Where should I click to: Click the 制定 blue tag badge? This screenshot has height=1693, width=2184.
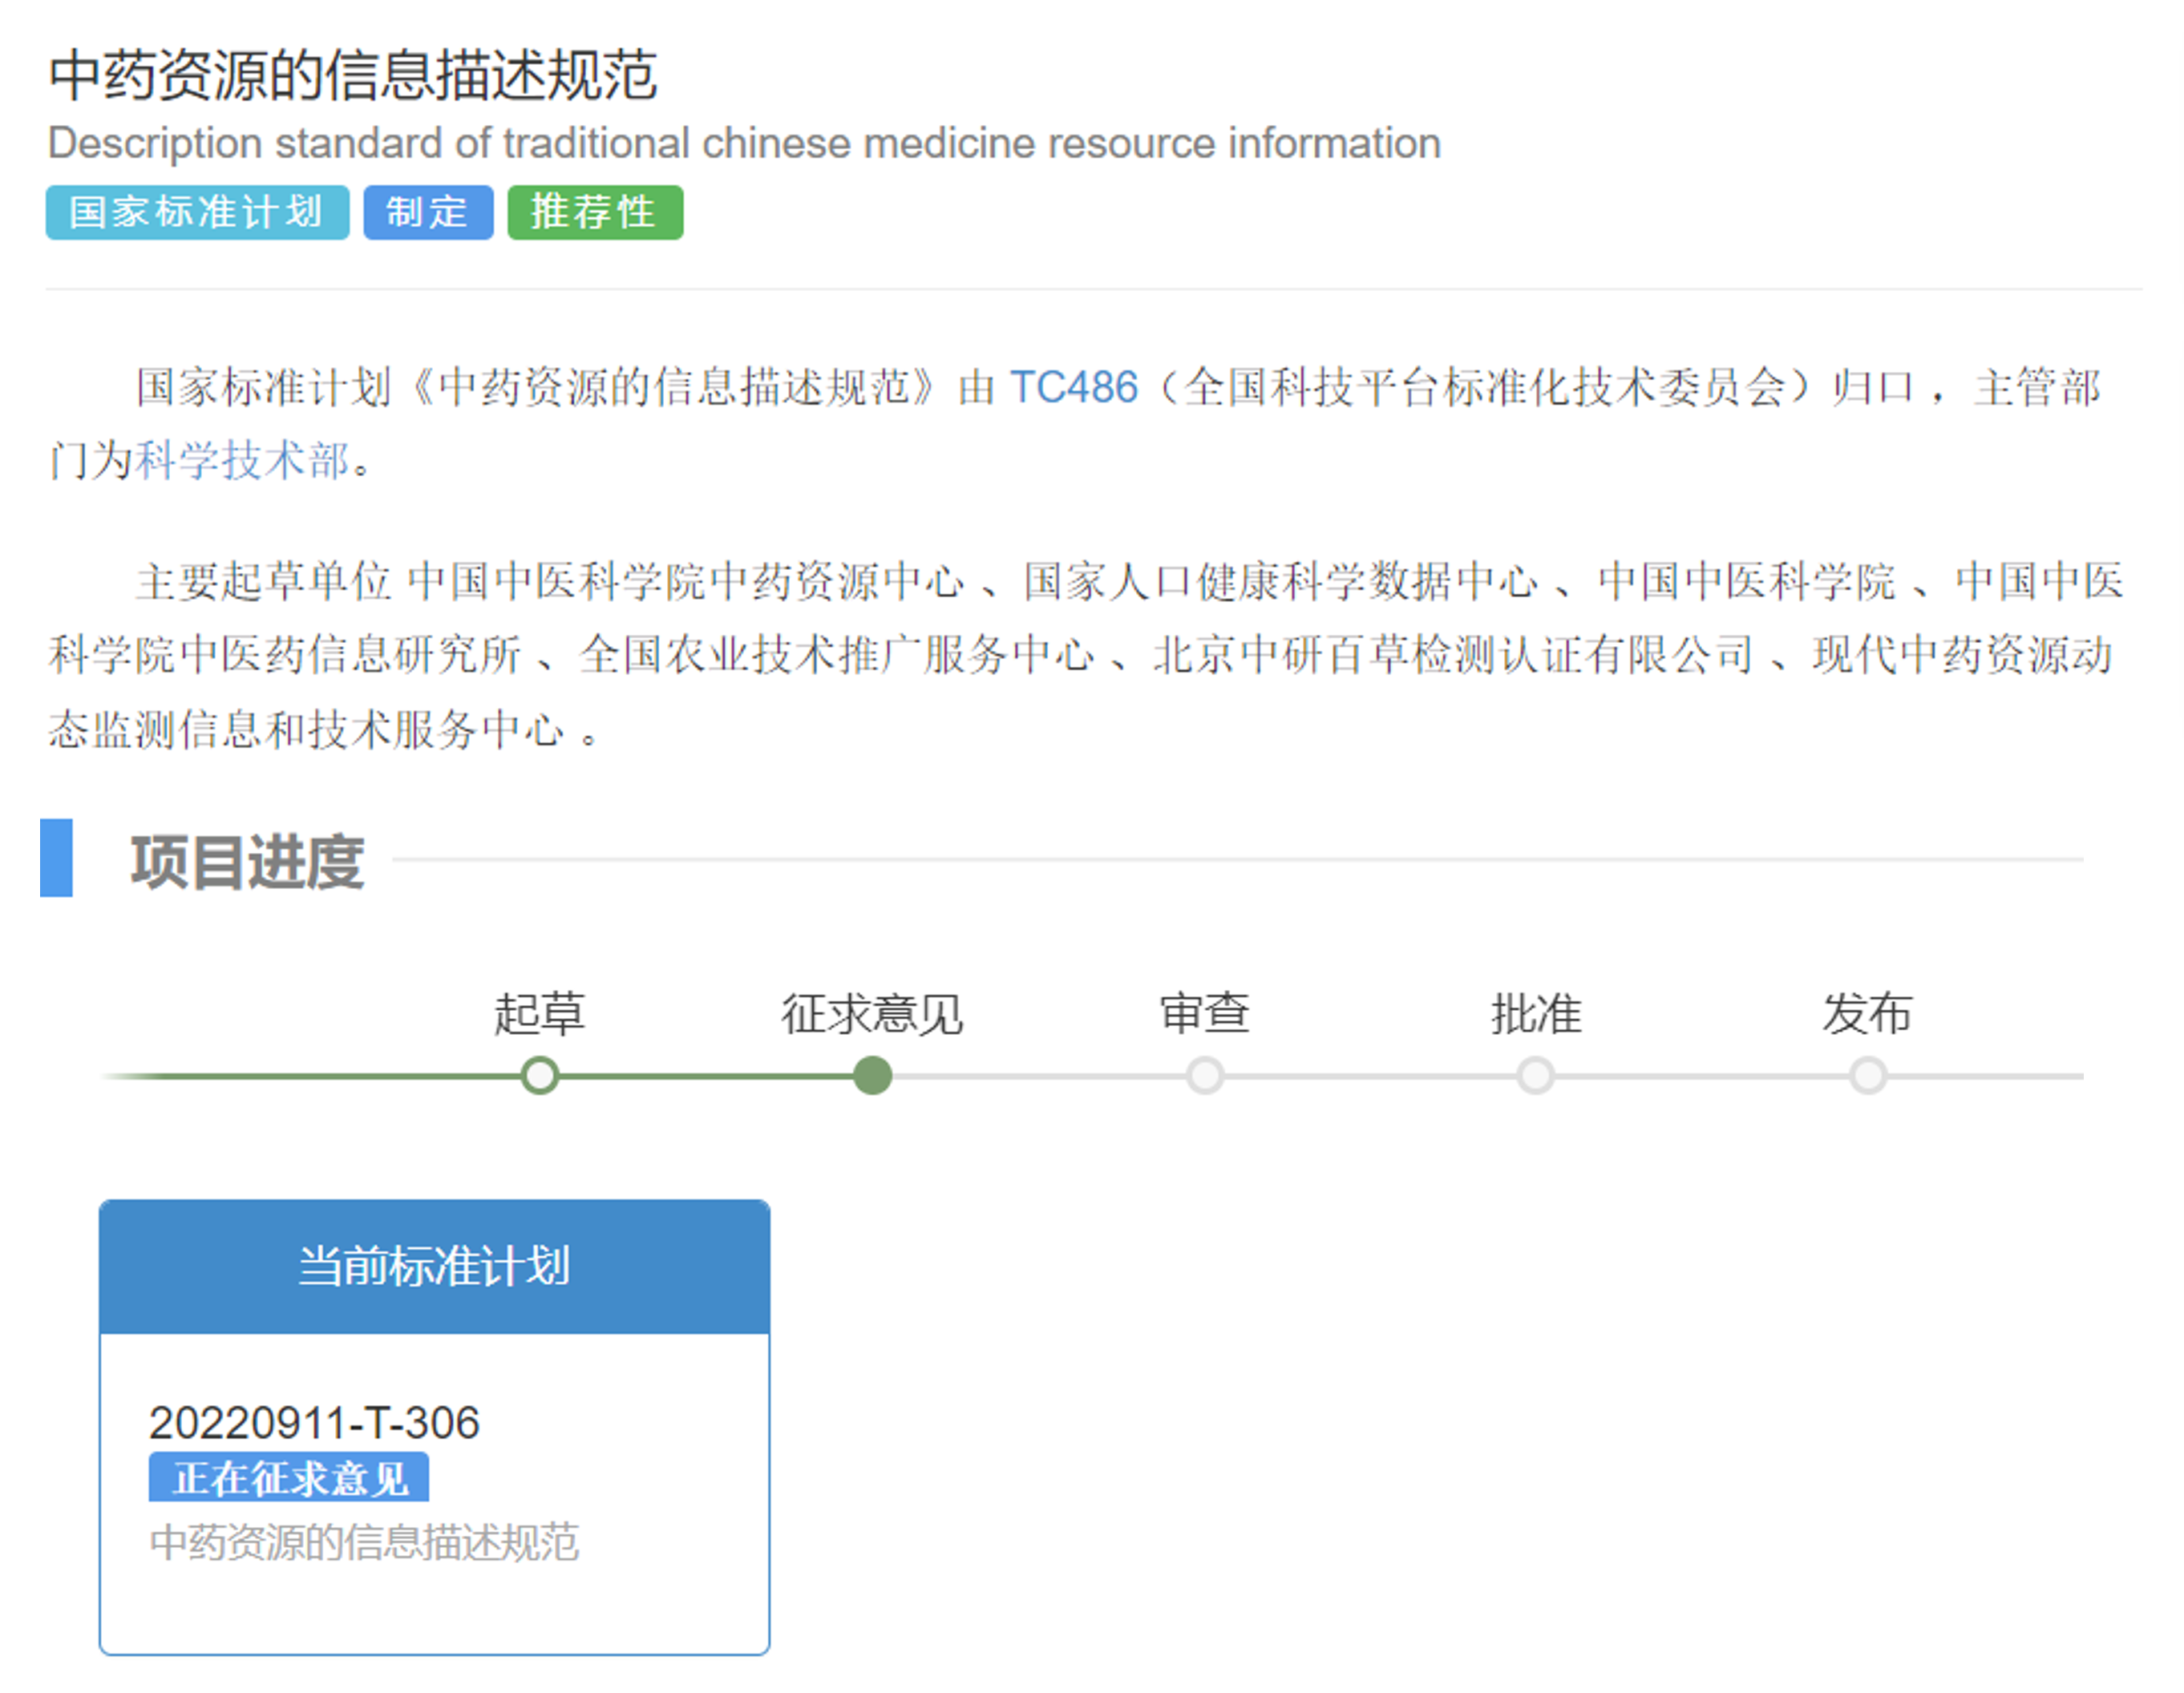point(428,212)
